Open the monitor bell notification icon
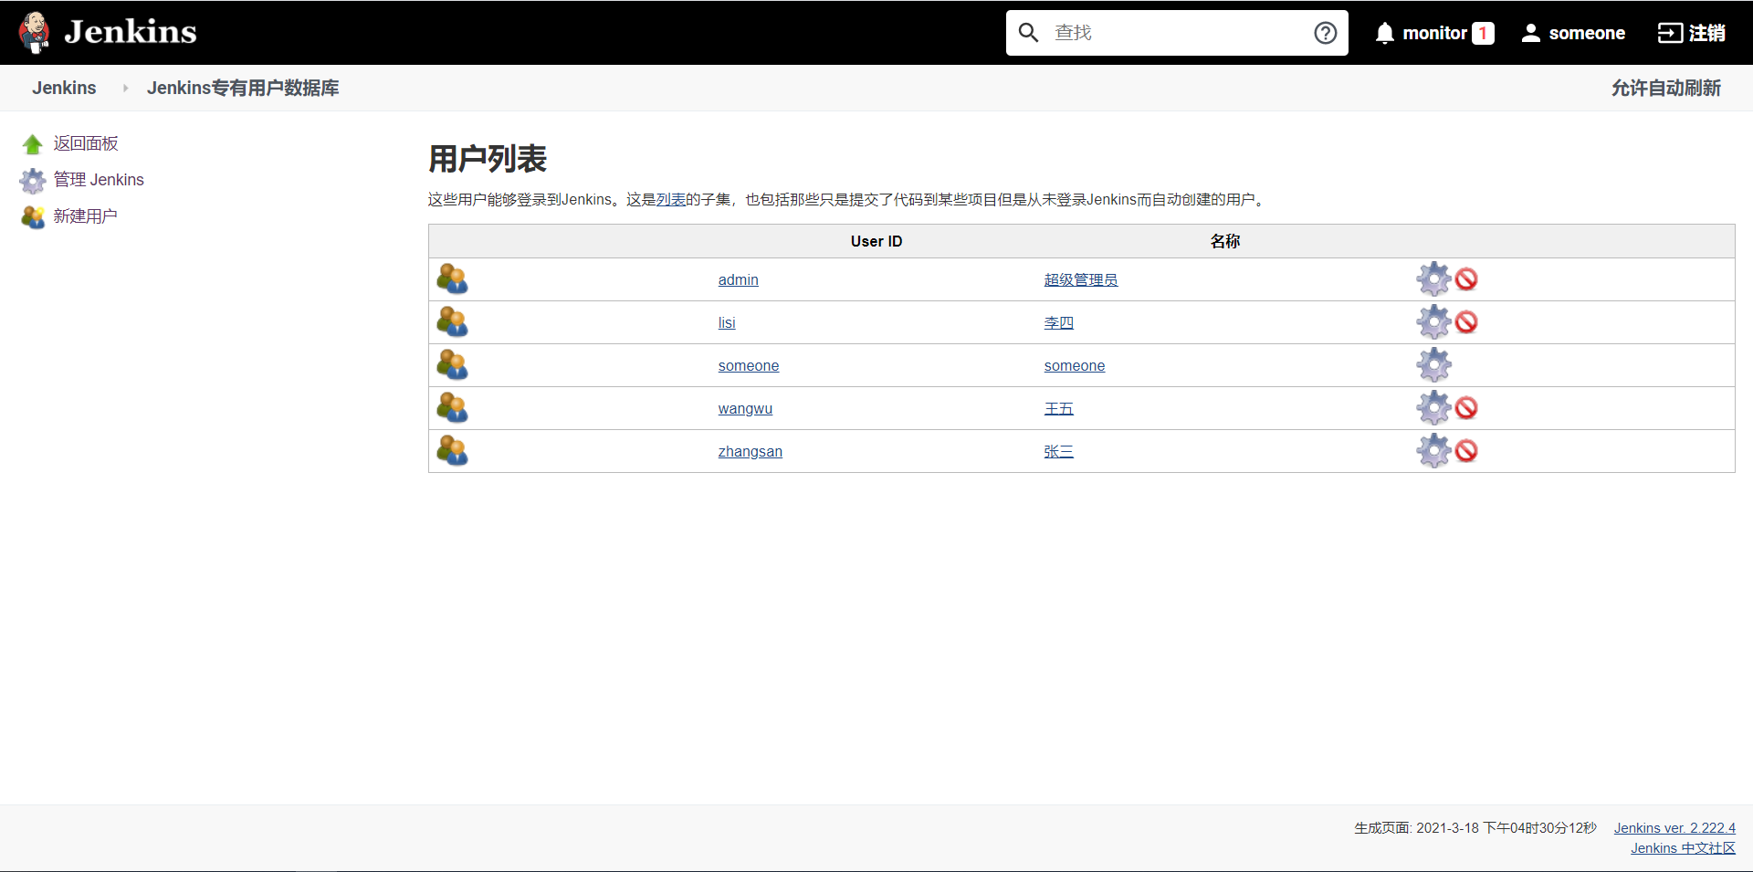This screenshot has height=872, width=1753. click(1385, 33)
